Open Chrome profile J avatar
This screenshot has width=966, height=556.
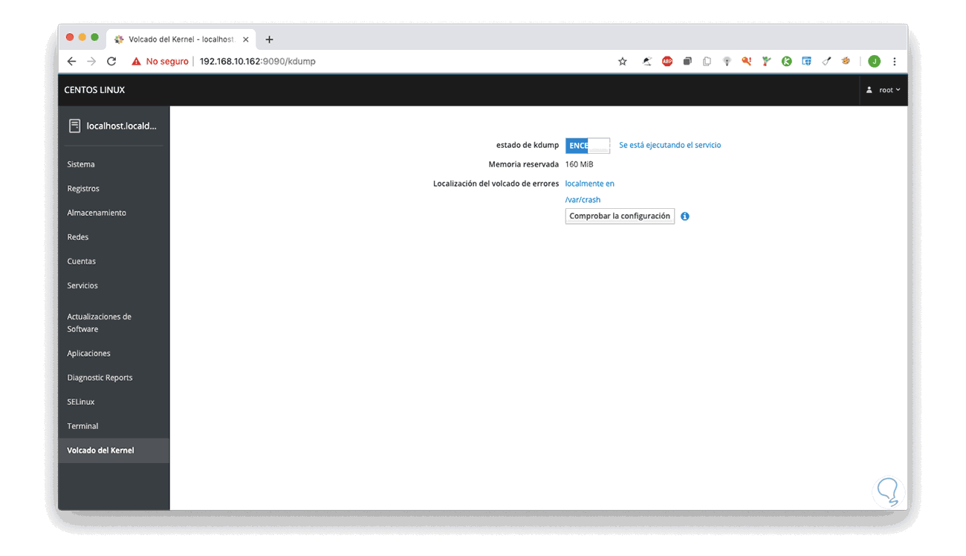pyautogui.click(x=875, y=62)
